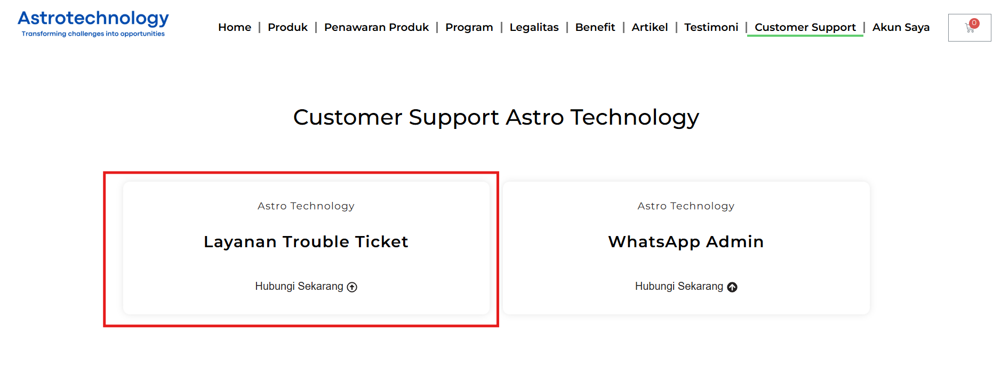Click the red cart item count badge
Image resolution: width=1001 pixels, height=390 pixels.
(974, 23)
